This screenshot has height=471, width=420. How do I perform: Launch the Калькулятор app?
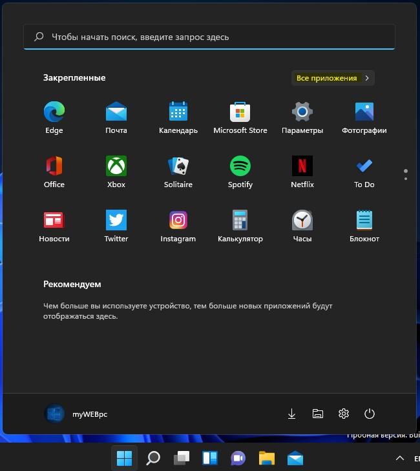coord(240,226)
